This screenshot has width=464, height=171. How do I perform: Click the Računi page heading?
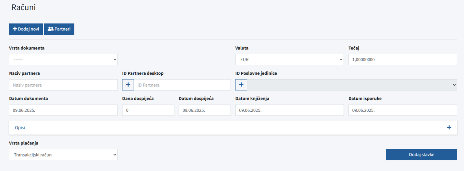(24, 7)
